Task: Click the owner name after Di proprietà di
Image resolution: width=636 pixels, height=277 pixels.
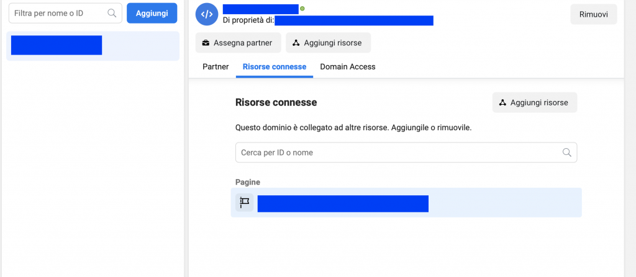Action: click(x=353, y=20)
